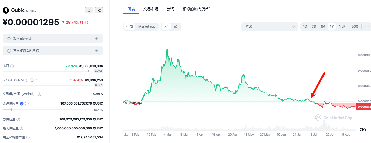Click the #224 market cap rank badge
The width and height of the screenshot is (371, 143).
coord(98,71)
